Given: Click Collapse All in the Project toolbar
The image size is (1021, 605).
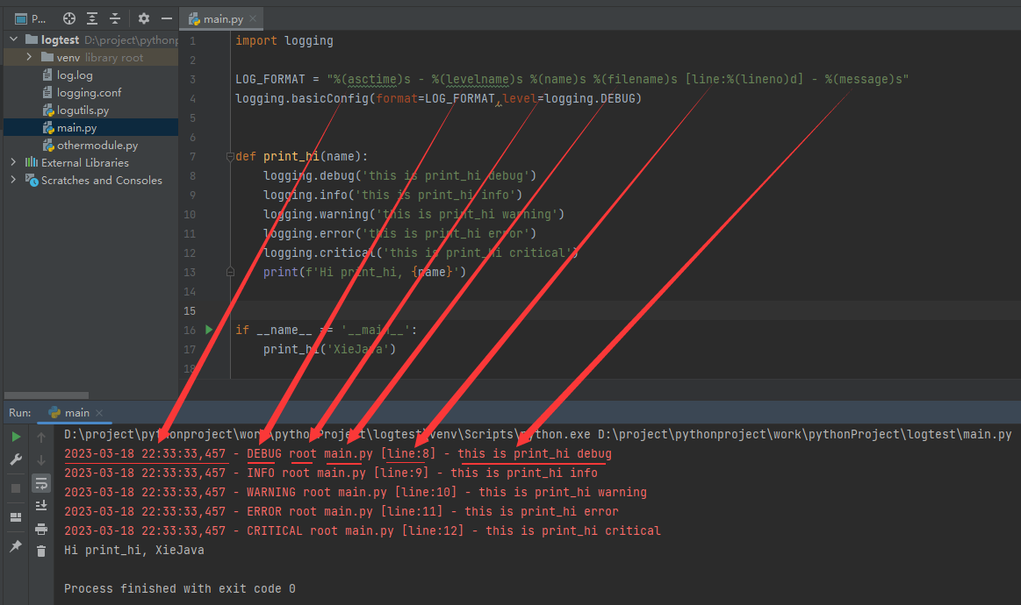Looking at the screenshot, I should pyautogui.click(x=115, y=18).
